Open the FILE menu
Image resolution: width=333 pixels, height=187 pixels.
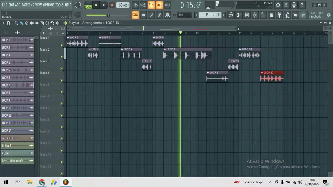[5, 5]
